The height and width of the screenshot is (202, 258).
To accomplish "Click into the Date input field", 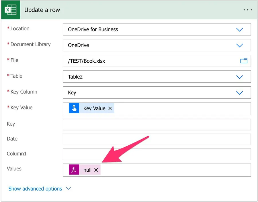I will pyautogui.click(x=157, y=139).
